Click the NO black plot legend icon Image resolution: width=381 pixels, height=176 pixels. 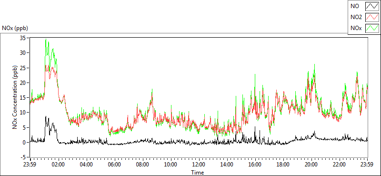pyautogui.click(x=372, y=6)
